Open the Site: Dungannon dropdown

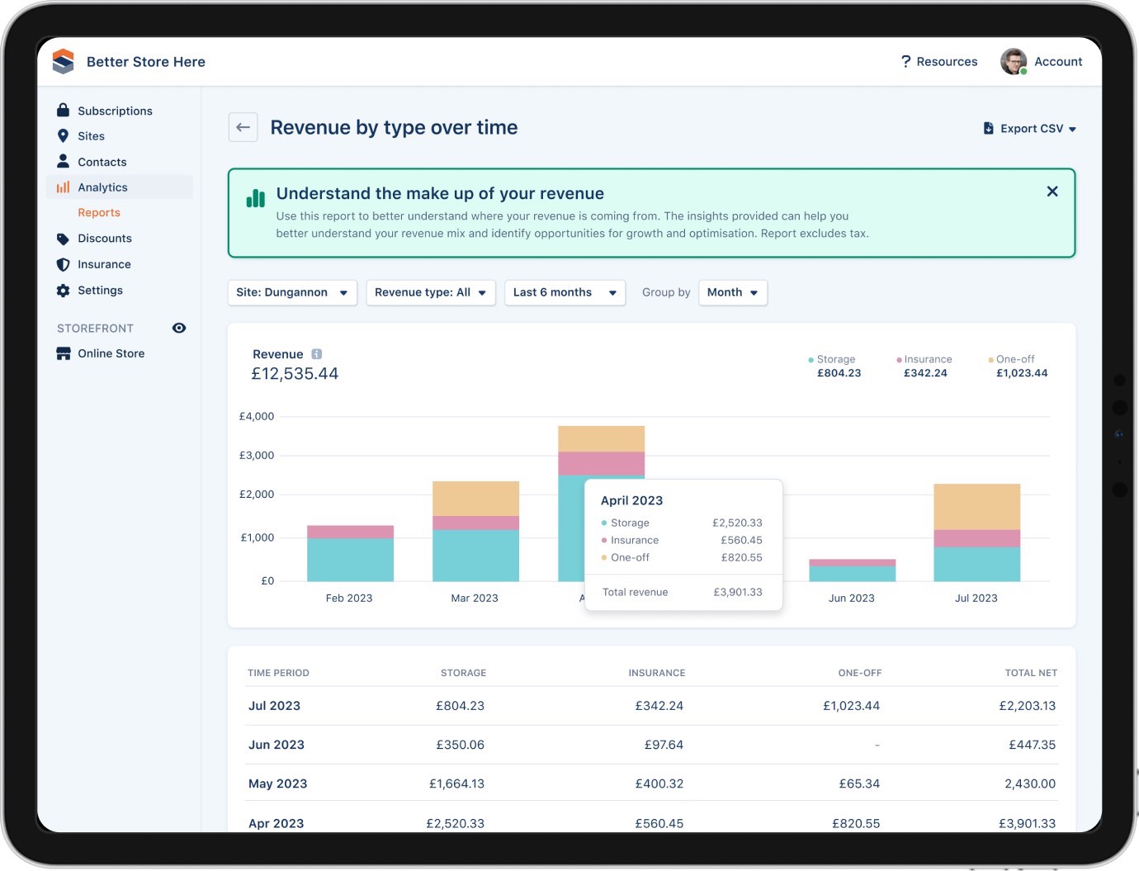coord(291,292)
